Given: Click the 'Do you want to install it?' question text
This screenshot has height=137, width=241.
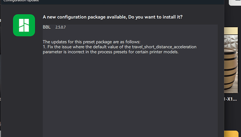Looking at the screenshot, I should click(x=155, y=17).
